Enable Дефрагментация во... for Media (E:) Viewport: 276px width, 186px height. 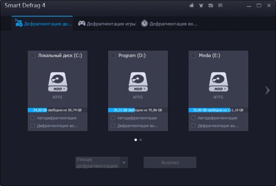click(193, 125)
